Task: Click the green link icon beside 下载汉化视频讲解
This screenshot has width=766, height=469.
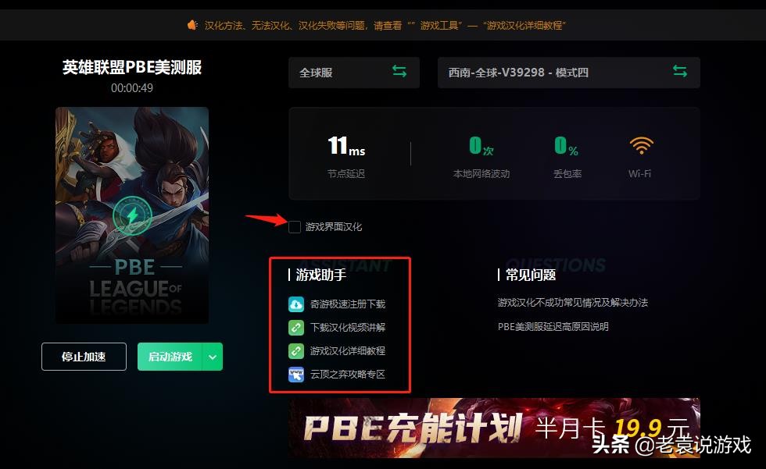Action: point(296,328)
